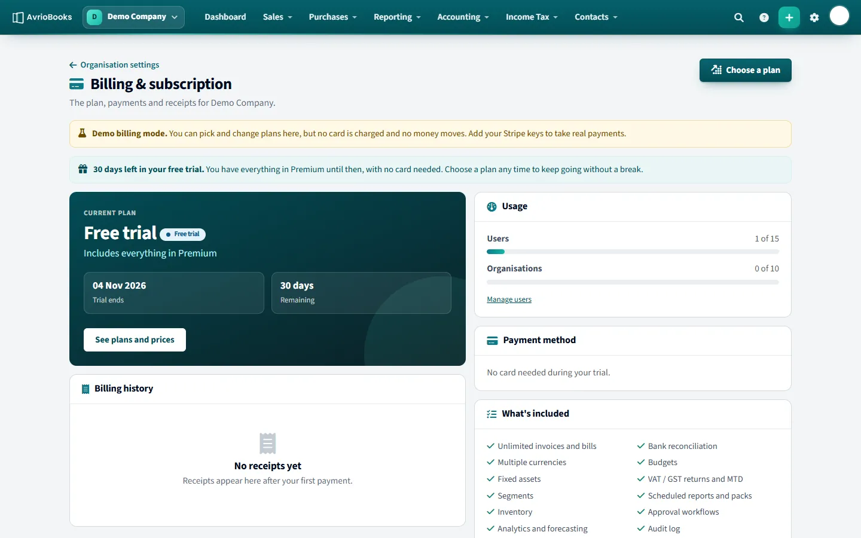Open settings with the gear icon
The height and width of the screenshot is (538, 861).
(814, 17)
